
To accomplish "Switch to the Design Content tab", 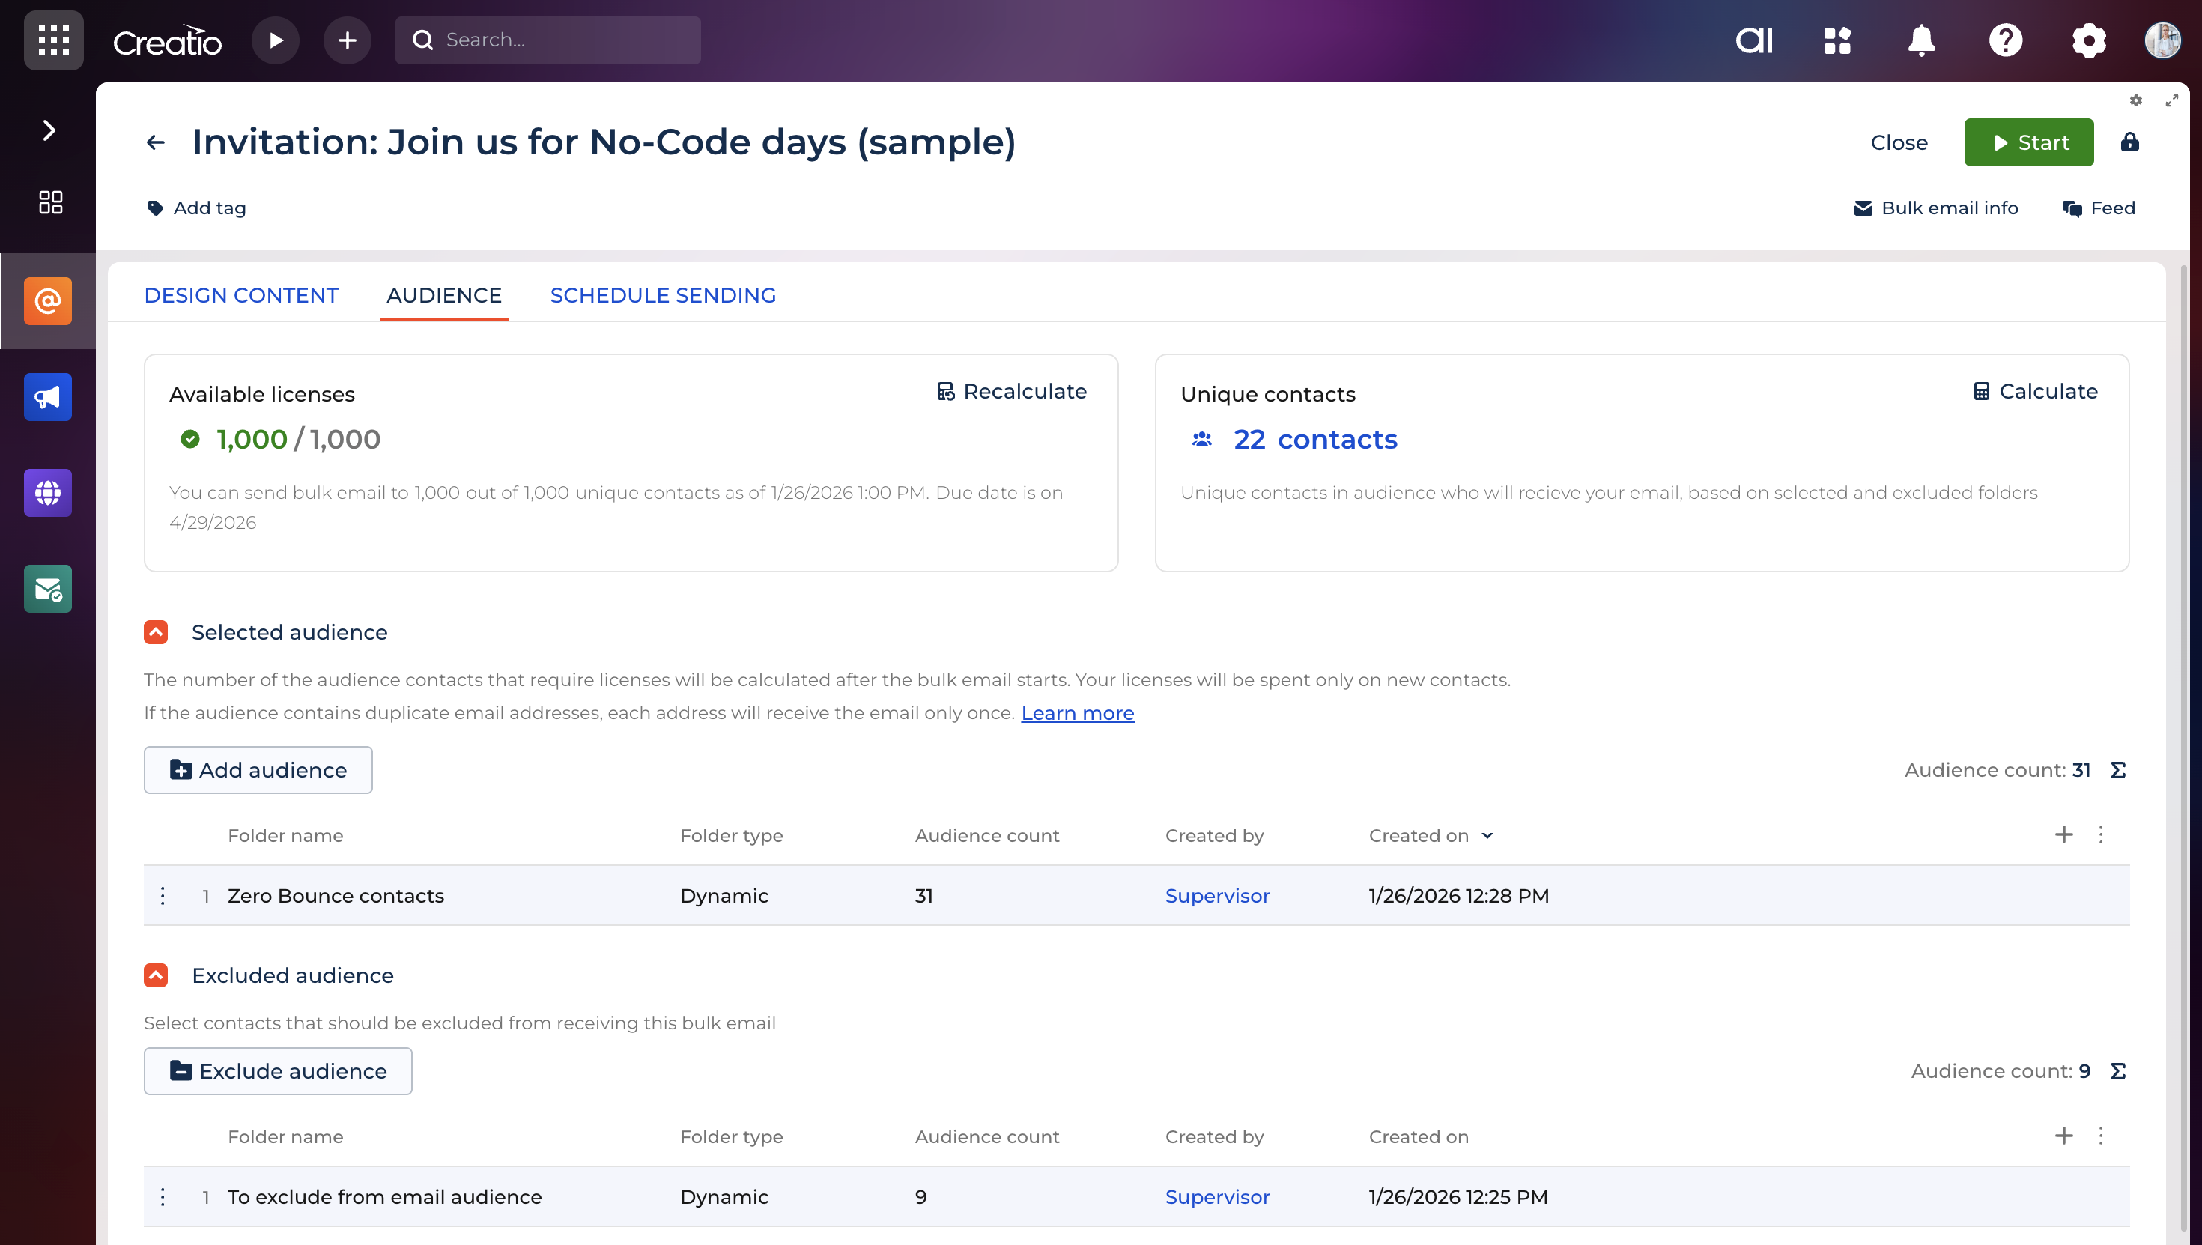I will pyautogui.click(x=241, y=295).
